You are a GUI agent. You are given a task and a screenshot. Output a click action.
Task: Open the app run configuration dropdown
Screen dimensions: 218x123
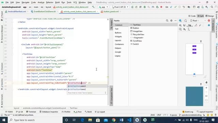(103, 7)
